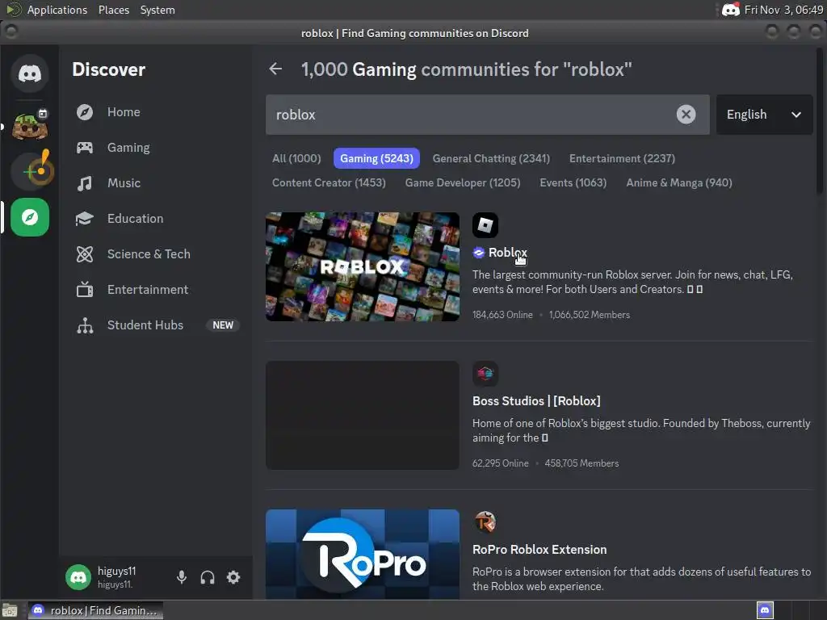827x620 pixels.
Task: Click the compass icon beside Home
Action: click(x=84, y=112)
